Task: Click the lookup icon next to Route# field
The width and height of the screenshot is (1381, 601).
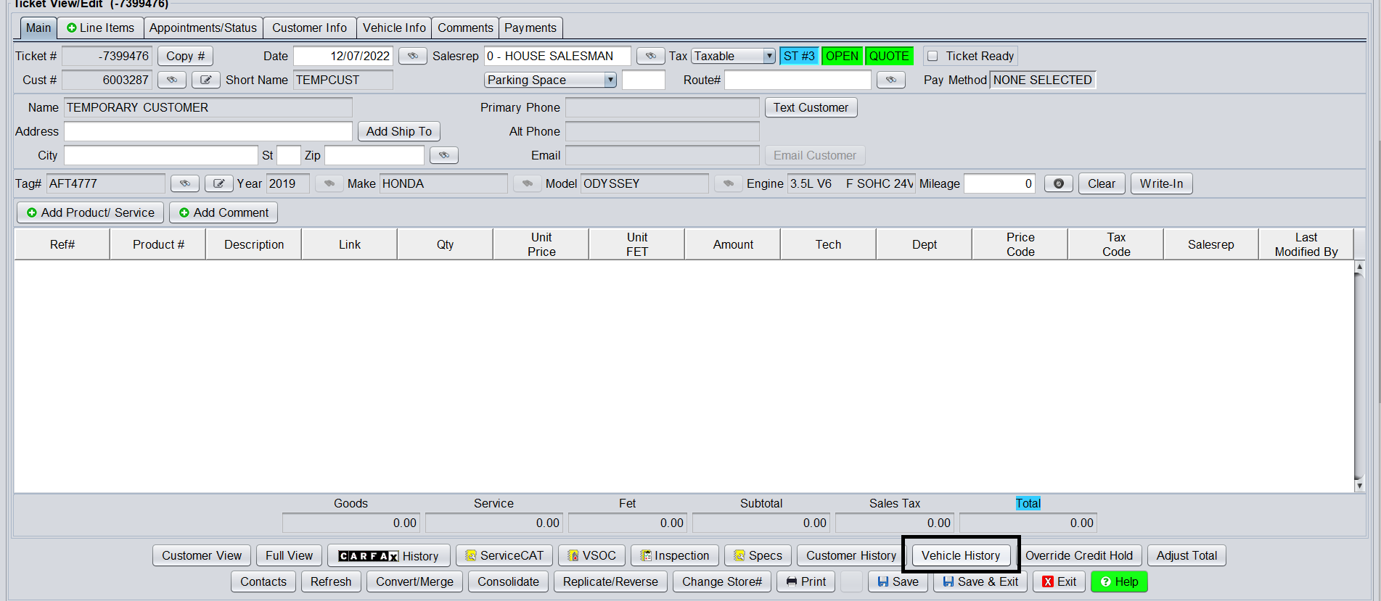Action: point(890,80)
